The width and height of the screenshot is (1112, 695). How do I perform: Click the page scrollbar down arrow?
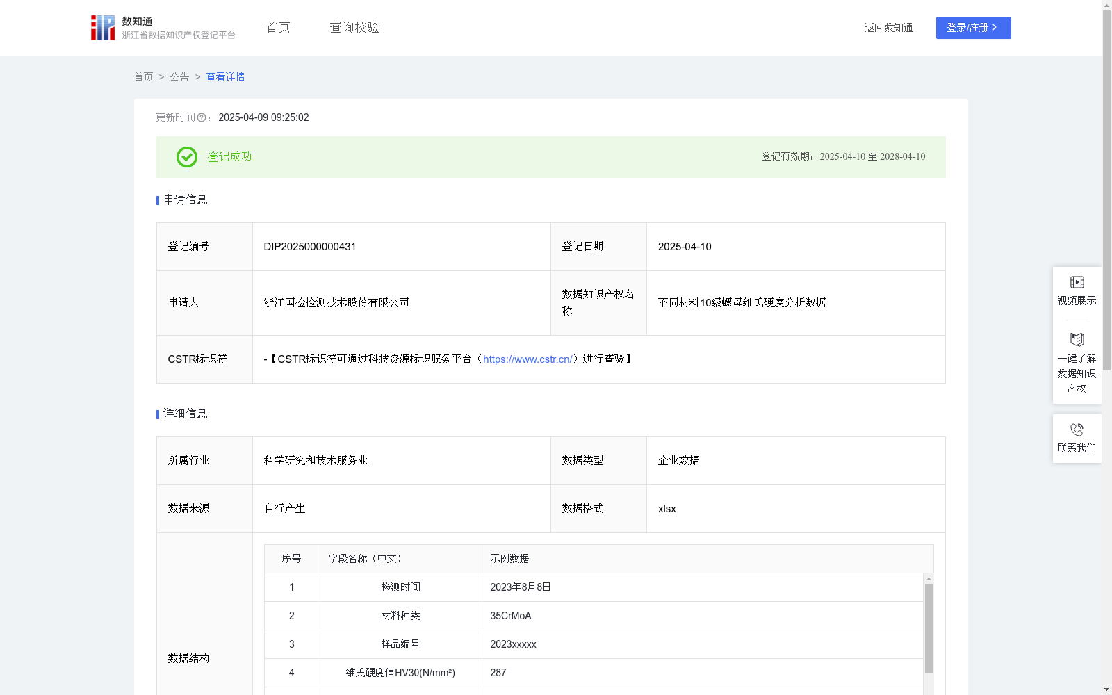tap(1106, 690)
